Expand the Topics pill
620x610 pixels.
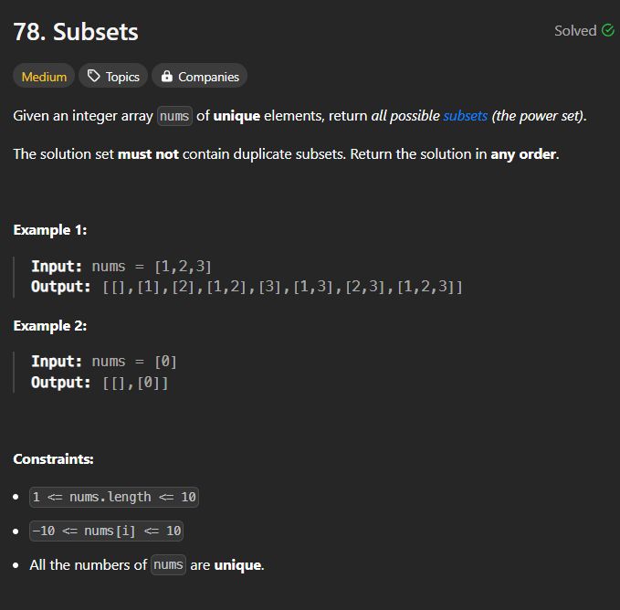pyautogui.click(x=113, y=76)
